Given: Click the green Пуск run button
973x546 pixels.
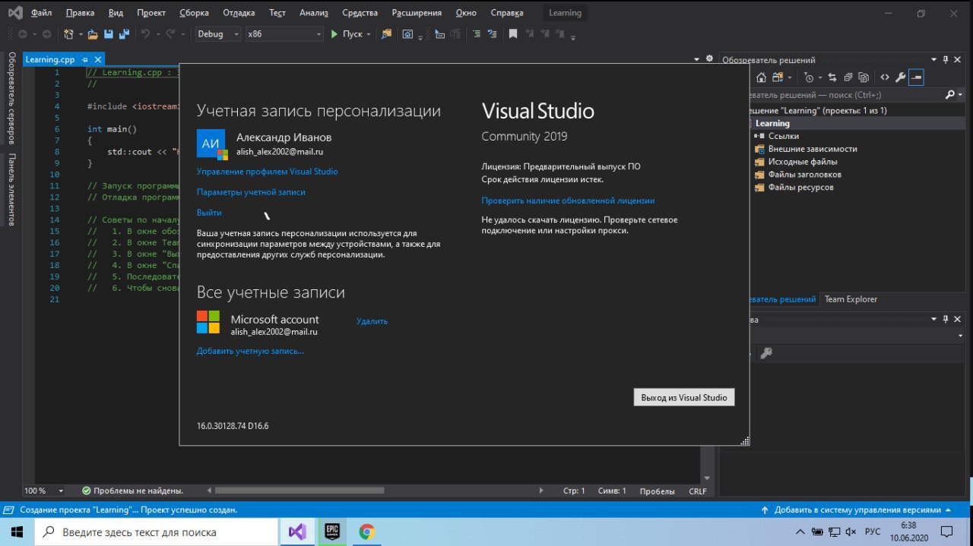Looking at the screenshot, I should click(x=347, y=34).
